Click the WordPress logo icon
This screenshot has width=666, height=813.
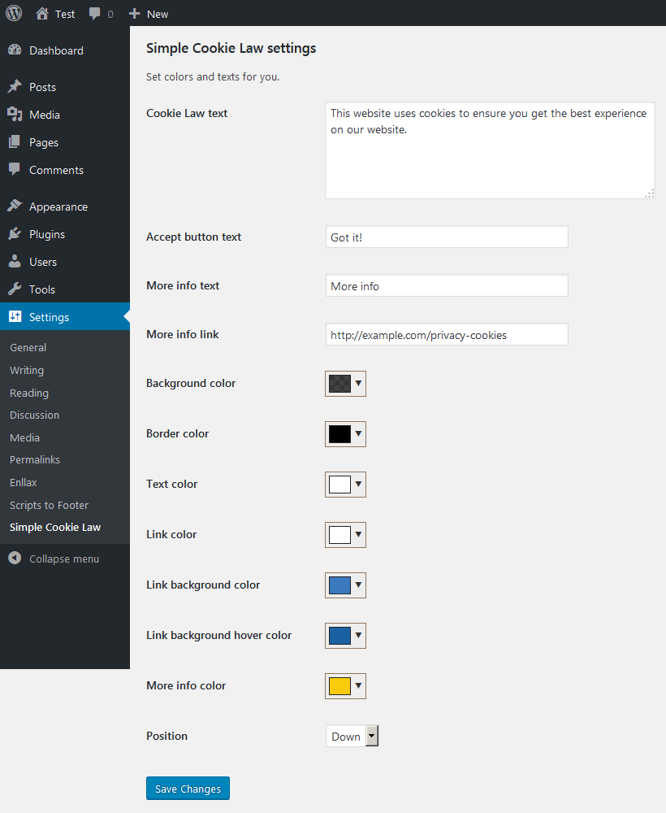(14, 13)
